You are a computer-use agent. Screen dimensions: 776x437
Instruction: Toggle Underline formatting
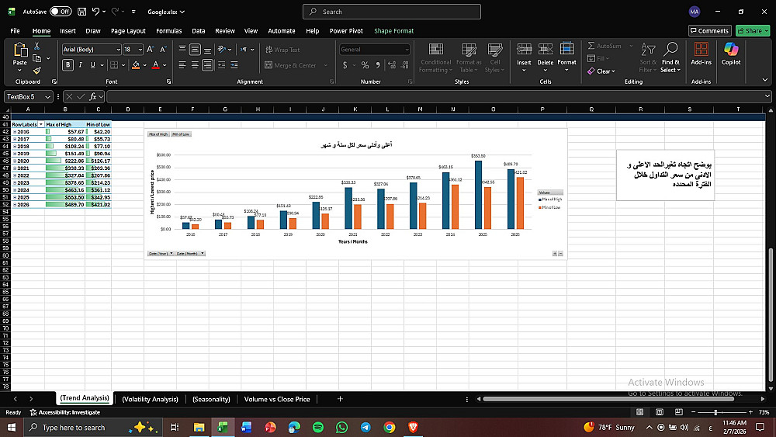point(92,65)
